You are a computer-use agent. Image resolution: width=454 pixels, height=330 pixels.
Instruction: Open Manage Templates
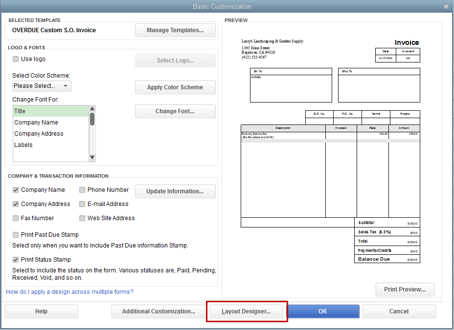[x=175, y=30]
